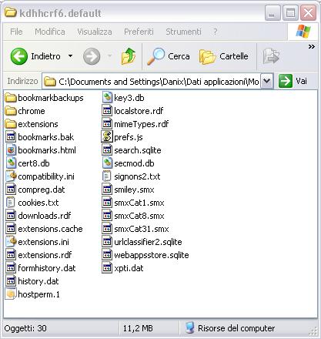Select the downloads.rdf file icon
The height and width of the screenshot is (339, 321).
[11, 216]
